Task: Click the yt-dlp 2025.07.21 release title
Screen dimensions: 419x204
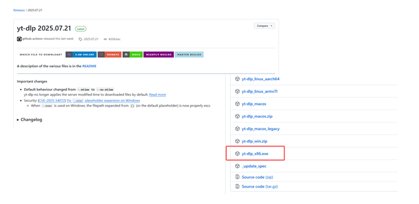Action: (44, 29)
